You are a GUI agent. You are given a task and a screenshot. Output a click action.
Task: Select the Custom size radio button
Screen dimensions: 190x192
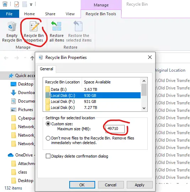pyautogui.click(x=48, y=124)
